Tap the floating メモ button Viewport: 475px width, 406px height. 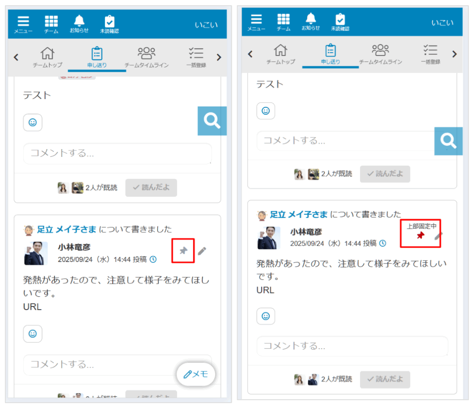pyautogui.click(x=196, y=375)
